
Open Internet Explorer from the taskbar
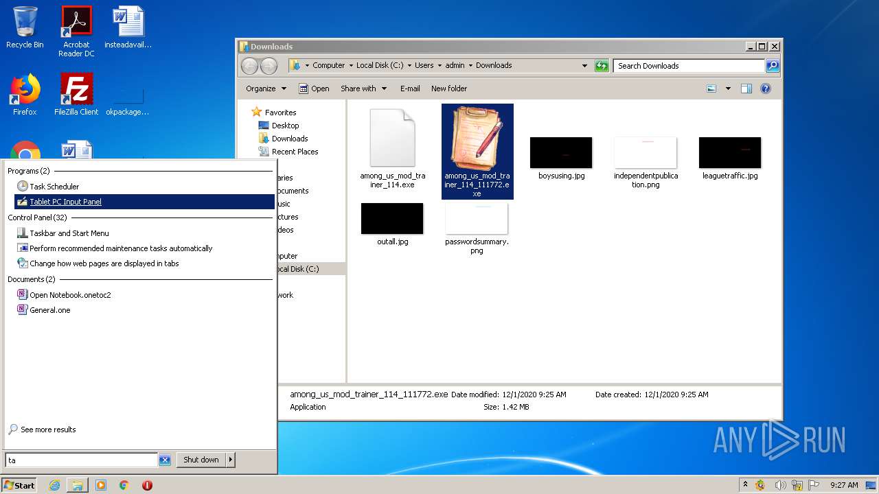click(54, 485)
